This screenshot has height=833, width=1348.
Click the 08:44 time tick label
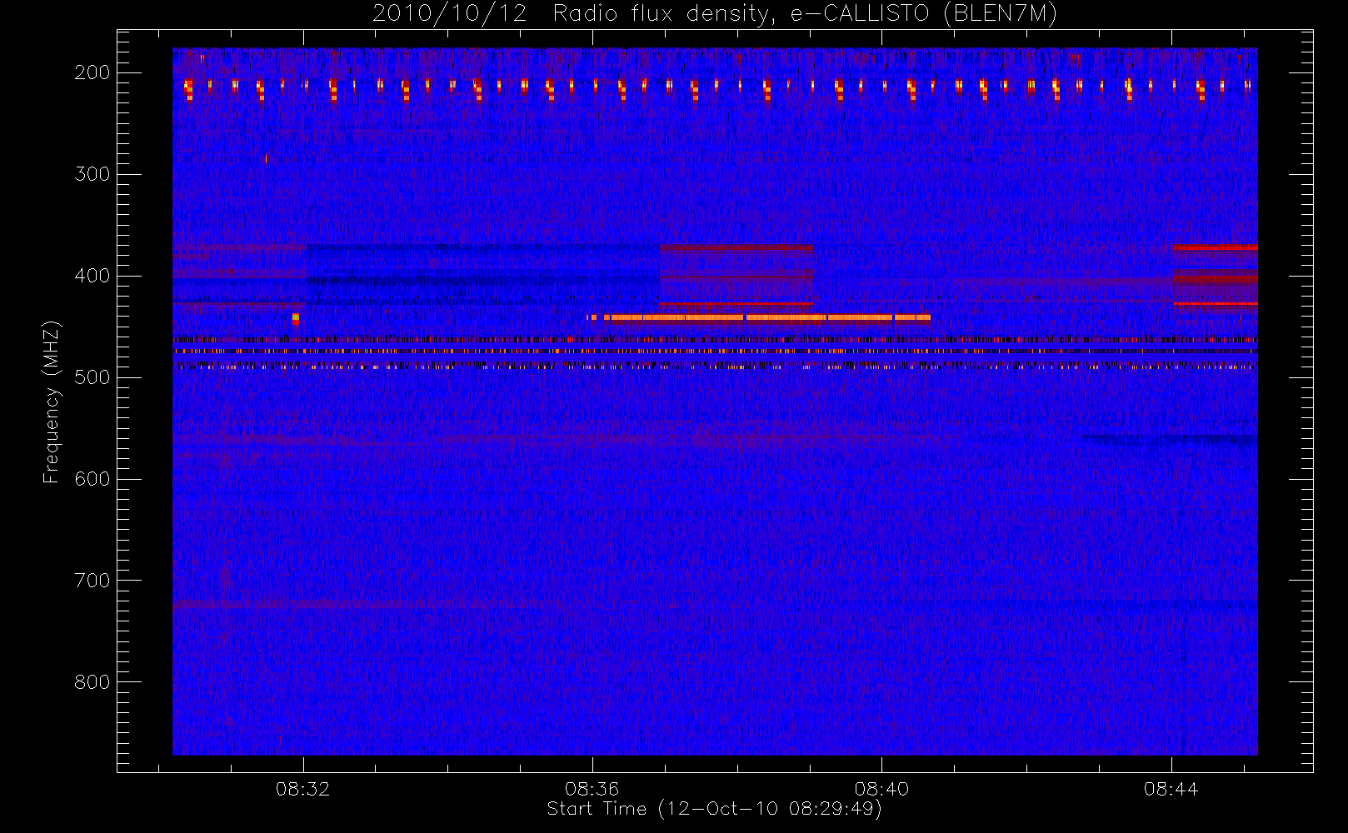[x=1171, y=788]
